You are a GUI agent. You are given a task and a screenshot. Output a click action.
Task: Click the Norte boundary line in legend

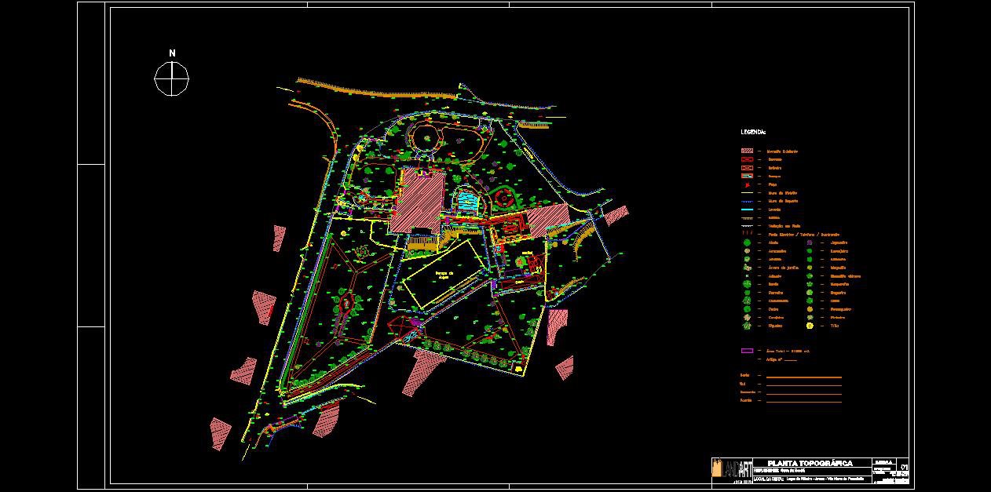coord(803,376)
